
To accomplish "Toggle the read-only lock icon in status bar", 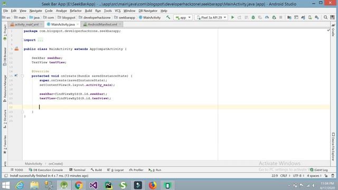I will pyautogui.click(x=326, y=176).
